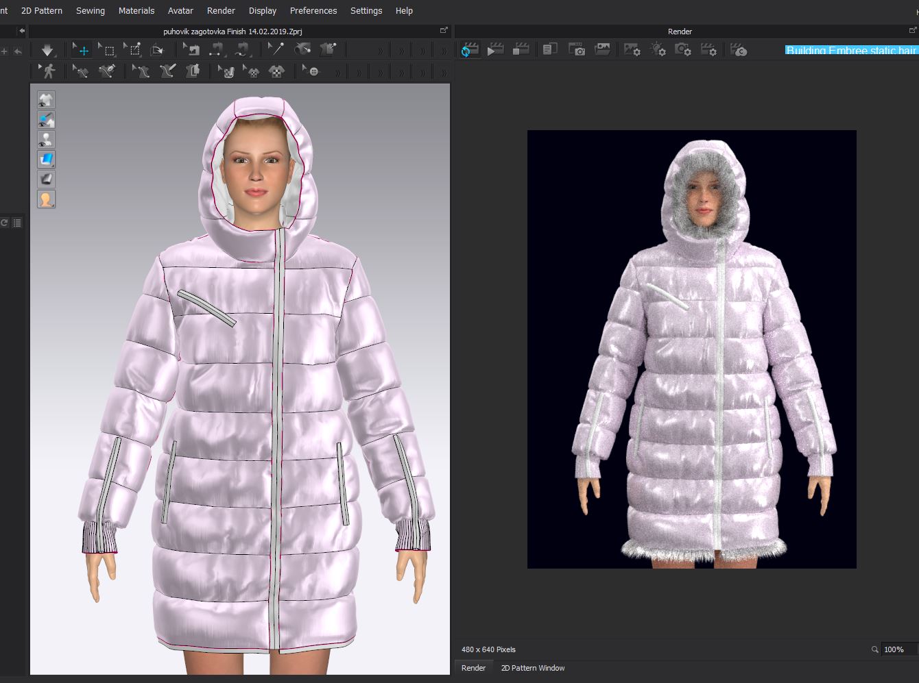Select the Select/Move tool with blue cross

82,50
